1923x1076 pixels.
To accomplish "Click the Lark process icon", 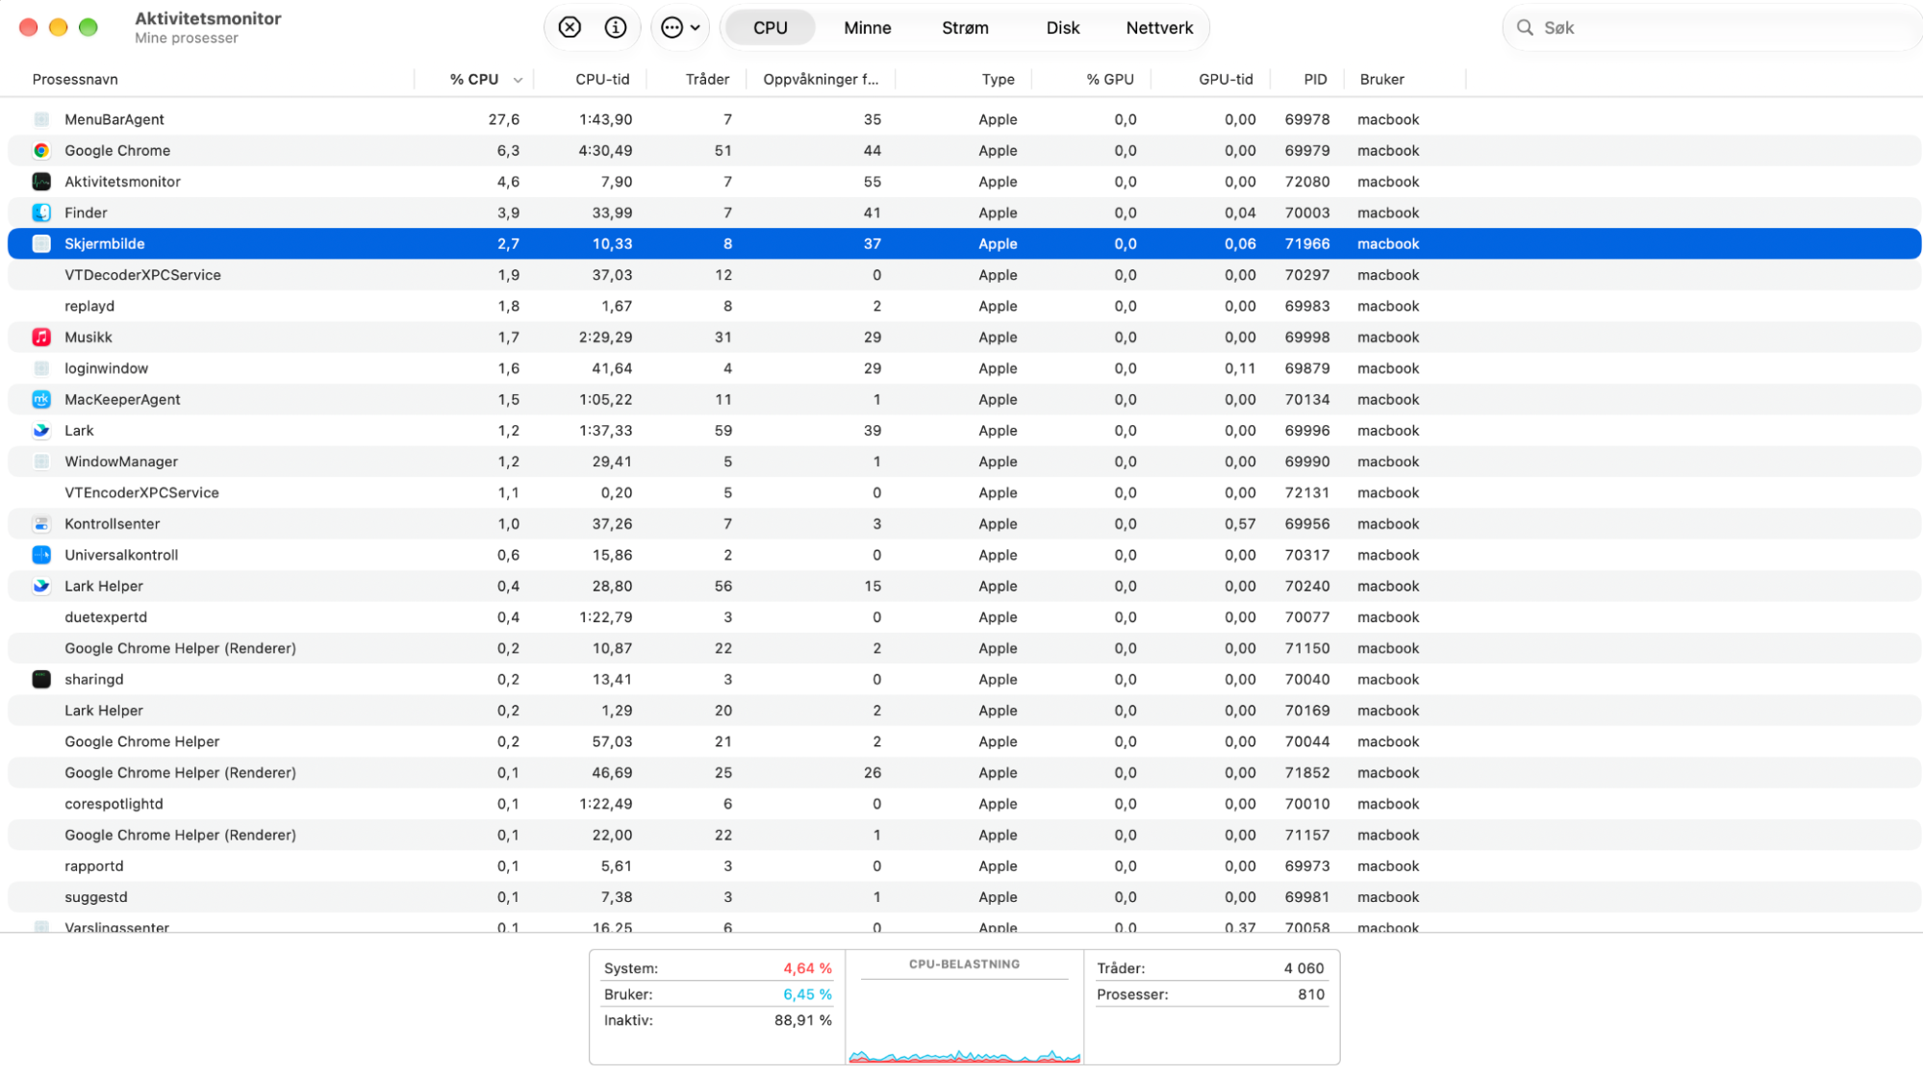I will click(x=41, y=431).
